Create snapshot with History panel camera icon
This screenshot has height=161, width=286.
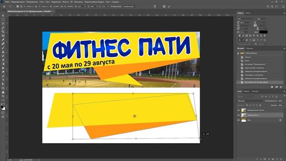point(277,87)
